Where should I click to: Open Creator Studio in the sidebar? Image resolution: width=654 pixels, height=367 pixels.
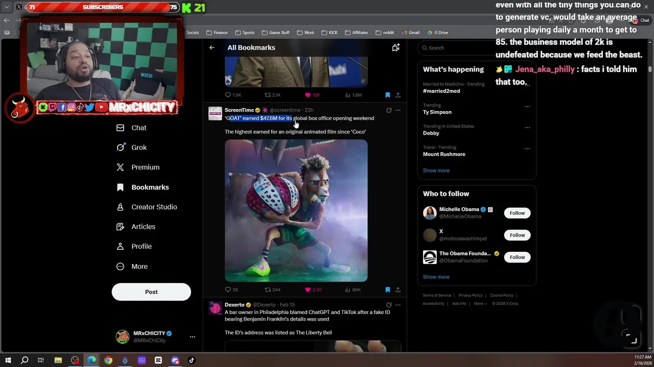tap(147, 207)
